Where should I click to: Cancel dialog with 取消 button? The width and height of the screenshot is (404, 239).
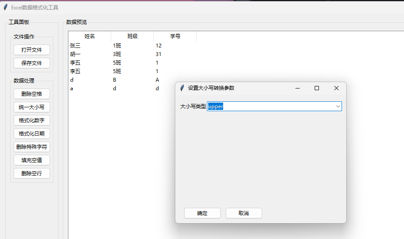(244, 213)
